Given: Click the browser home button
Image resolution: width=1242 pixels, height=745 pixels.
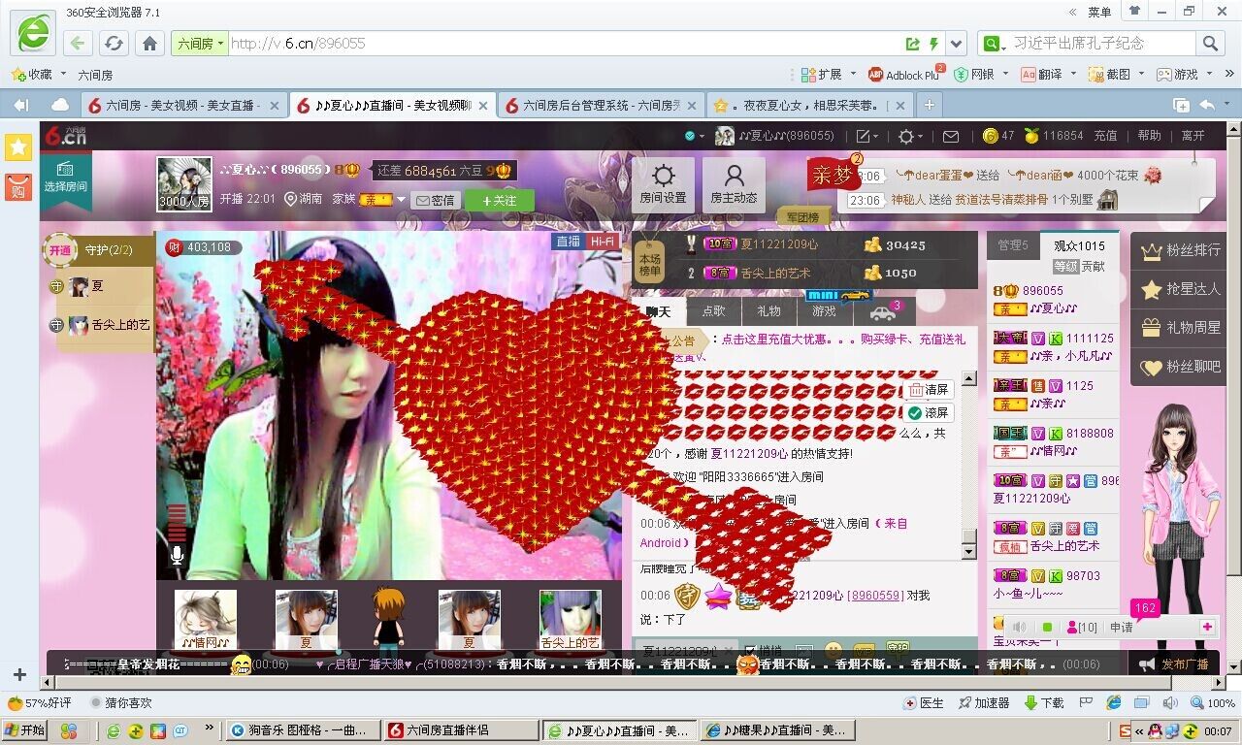Looking at the screenshot, I should click(149, 44).
